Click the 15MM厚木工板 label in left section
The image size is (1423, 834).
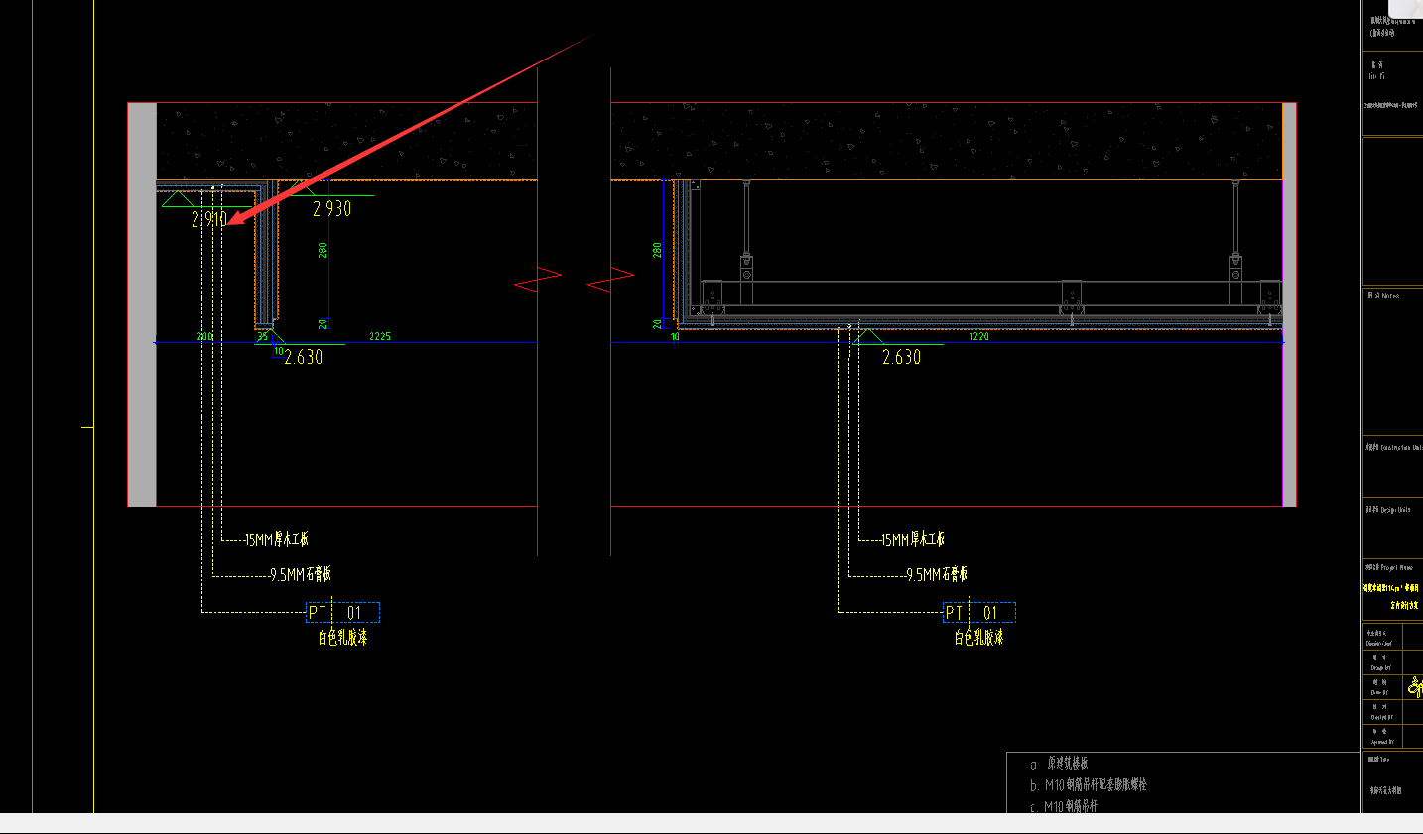(276, 539)
